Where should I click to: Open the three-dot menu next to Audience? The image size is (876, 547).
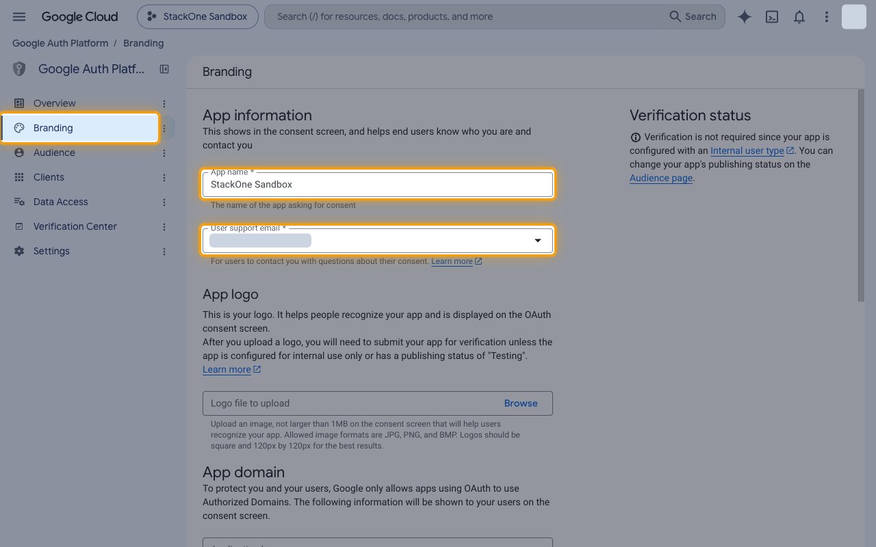[x=164, y=152]
